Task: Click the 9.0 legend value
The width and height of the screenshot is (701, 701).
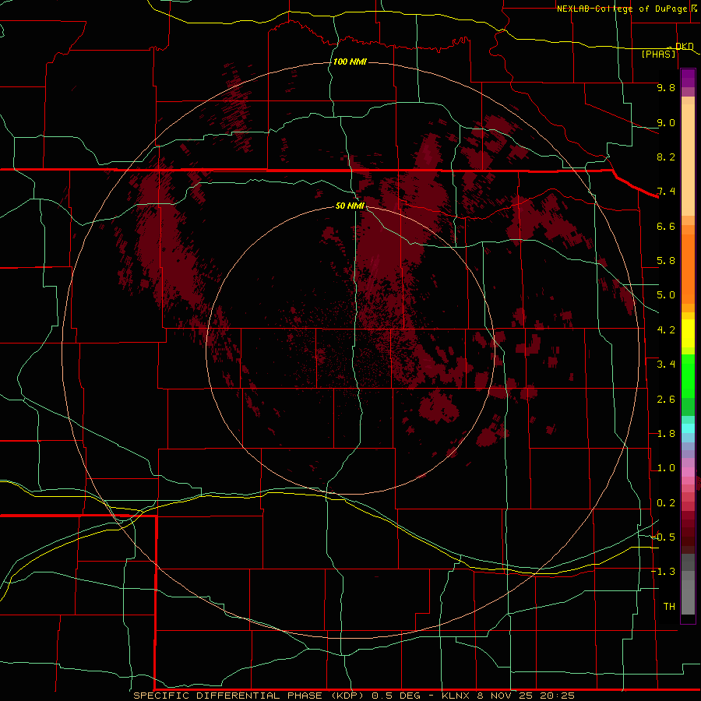Action: pyautogui.click(x=666, y=122)
